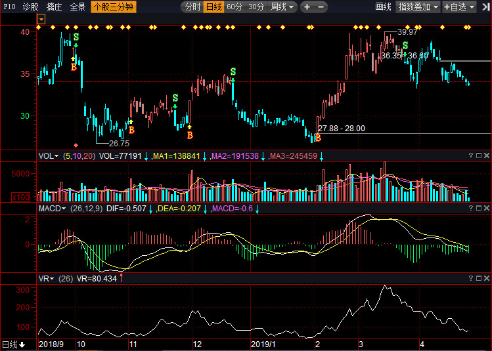Open the 周线 period dropdown

282,7
